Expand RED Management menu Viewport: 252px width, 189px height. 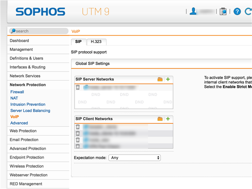pos(38,184)
